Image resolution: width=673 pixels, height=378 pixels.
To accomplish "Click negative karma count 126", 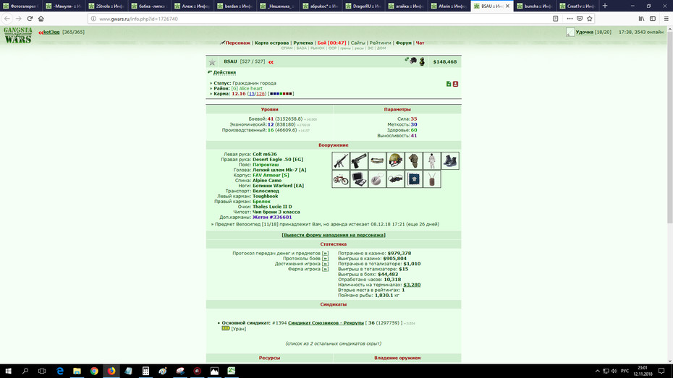I will [x=261, y=93].
